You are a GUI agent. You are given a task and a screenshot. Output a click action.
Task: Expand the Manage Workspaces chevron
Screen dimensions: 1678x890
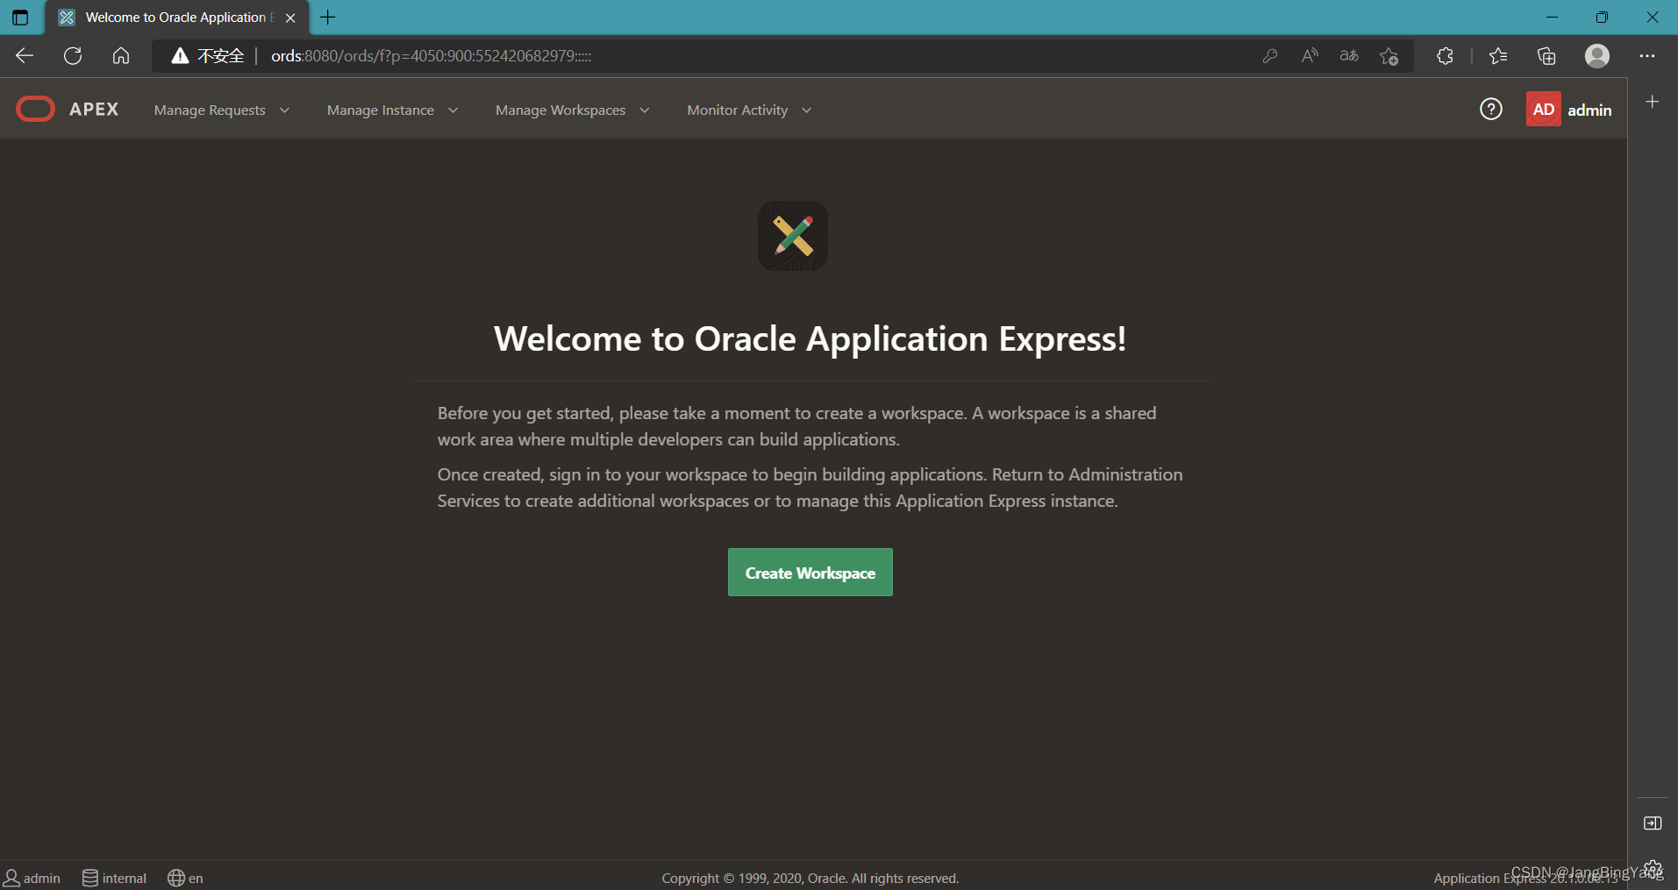point(645,110)
